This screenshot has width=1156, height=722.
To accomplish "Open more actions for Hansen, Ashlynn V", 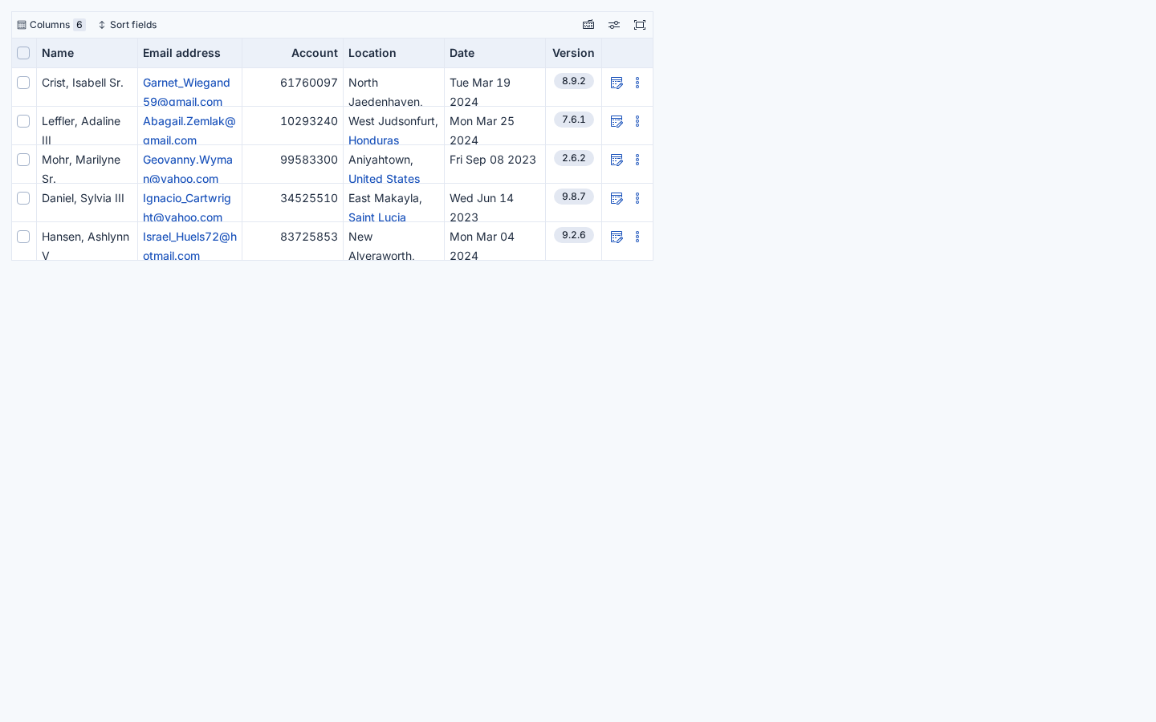I will pos(637,237).
